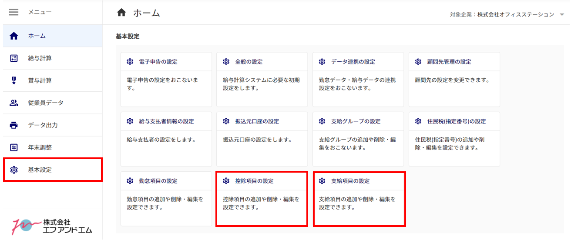Image resolution: width=571 pixels, height=240 pixels.
Task: Click the 年 icon beside 年末調整
Action: (x=14, y=147)
